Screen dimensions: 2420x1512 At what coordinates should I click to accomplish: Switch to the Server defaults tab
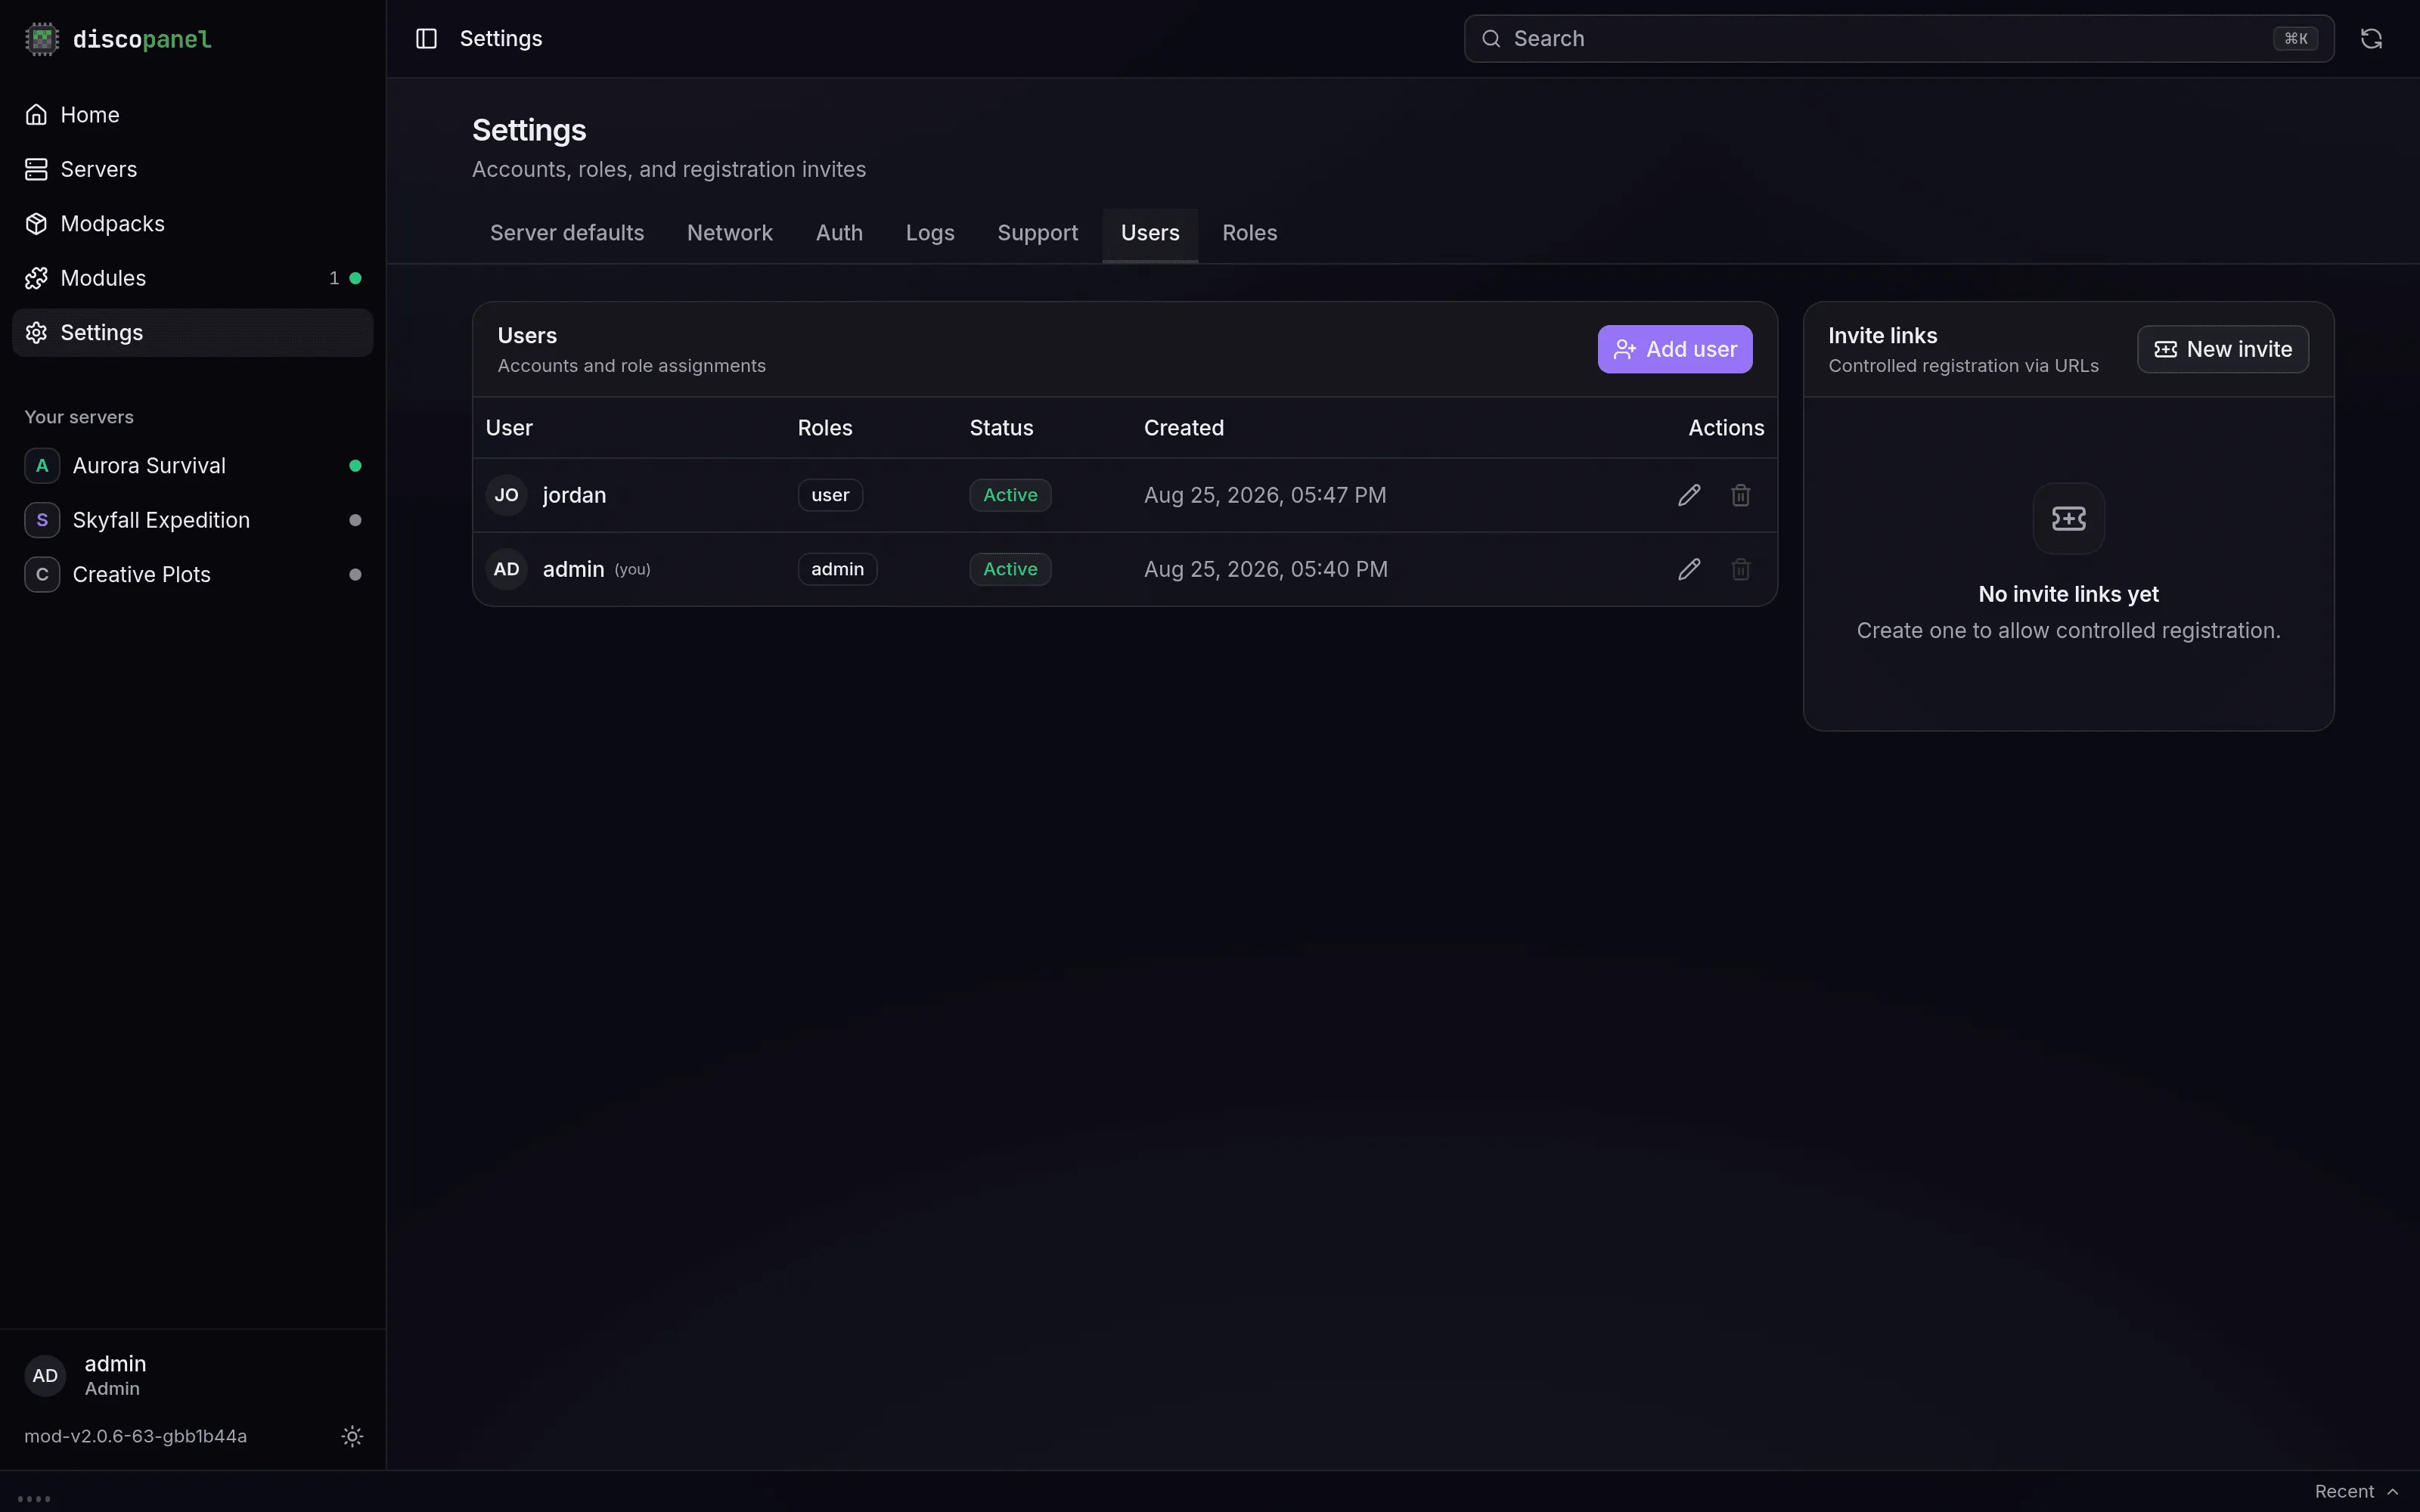[x=567, y=233]
